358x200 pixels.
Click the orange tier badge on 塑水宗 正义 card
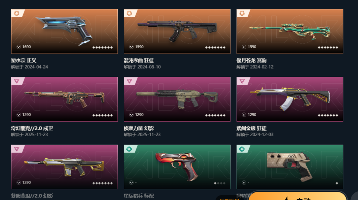pos(17,14)
